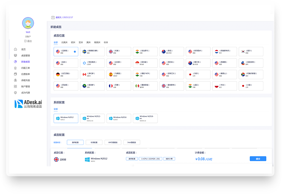Click the 账户管理 account management icon
The image size is (282, 194).
point(16,86)
